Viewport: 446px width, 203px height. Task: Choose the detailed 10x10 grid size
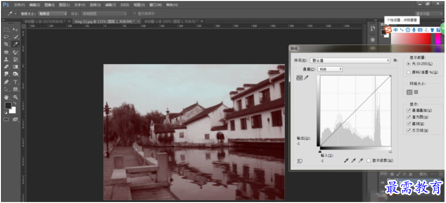[x=416, y=92]
